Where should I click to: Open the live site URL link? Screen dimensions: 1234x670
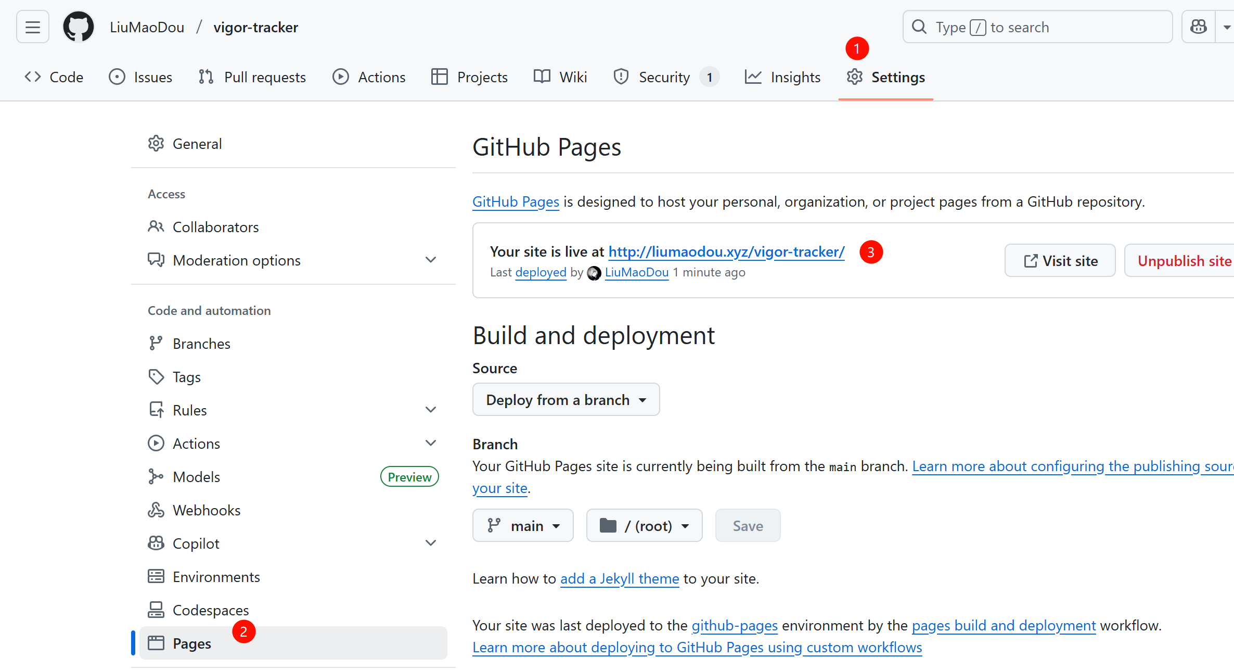(726, 252)
